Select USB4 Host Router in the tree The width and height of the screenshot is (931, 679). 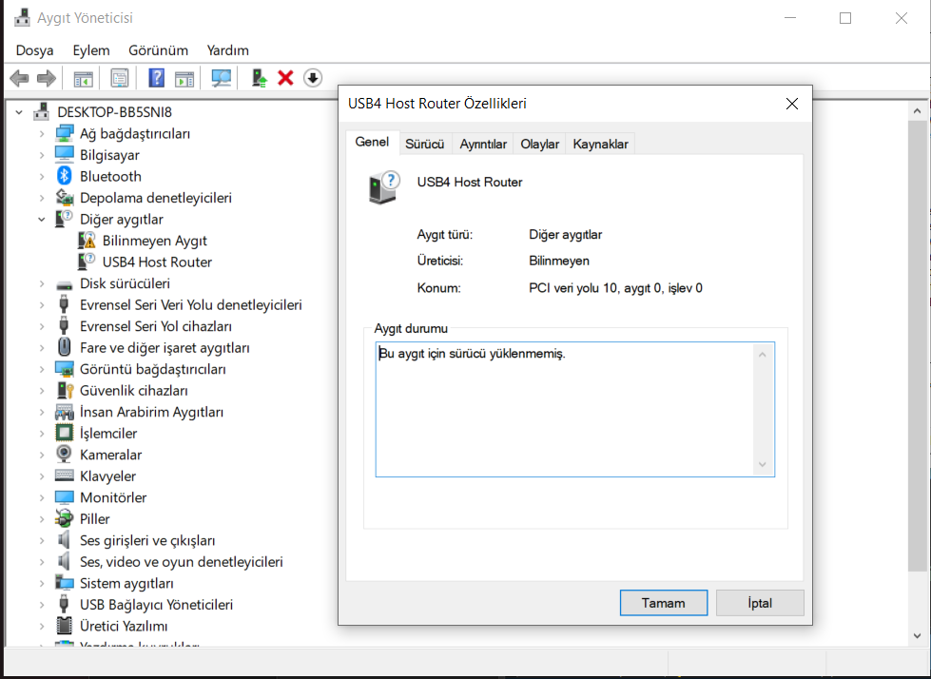pos(157,262)
